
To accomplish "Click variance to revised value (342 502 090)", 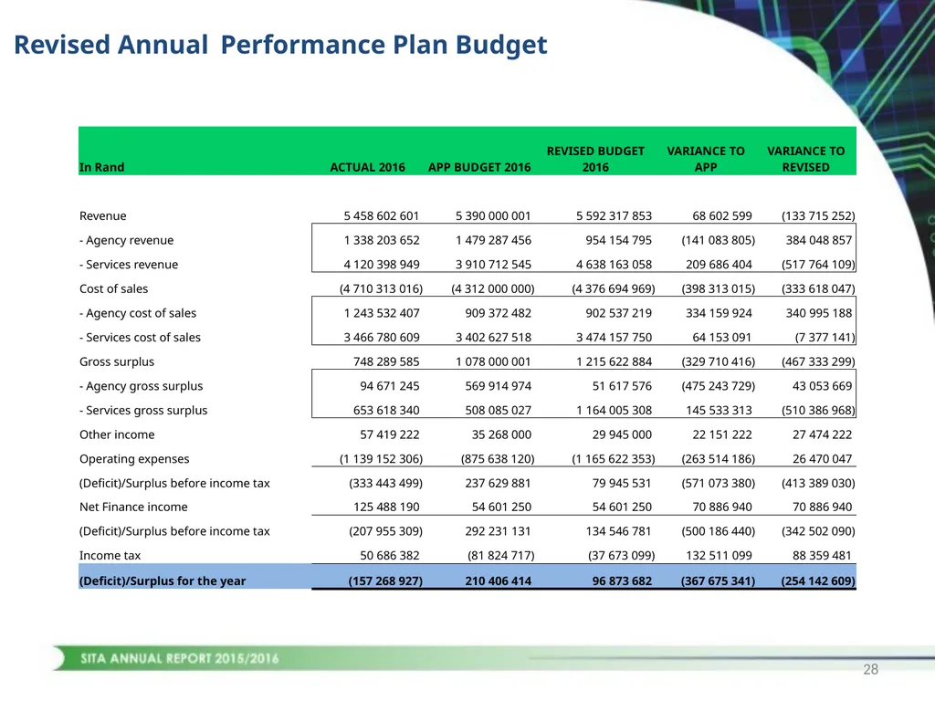I will tap(818, 532).
